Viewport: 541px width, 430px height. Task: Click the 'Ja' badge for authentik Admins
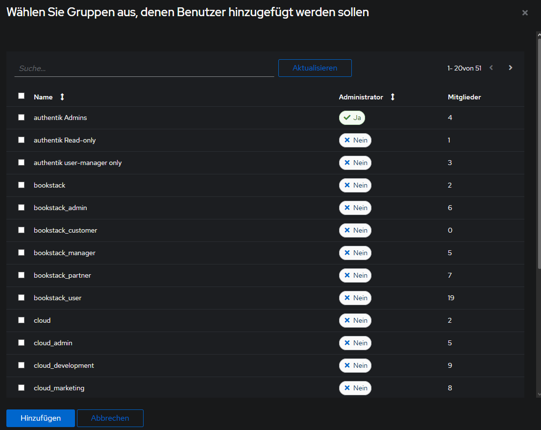352,118
